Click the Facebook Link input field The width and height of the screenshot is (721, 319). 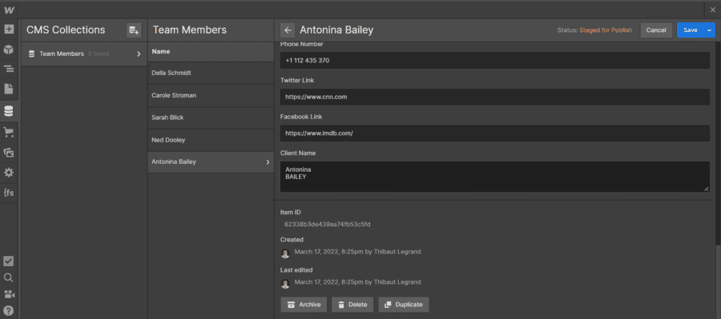[495, 133]
